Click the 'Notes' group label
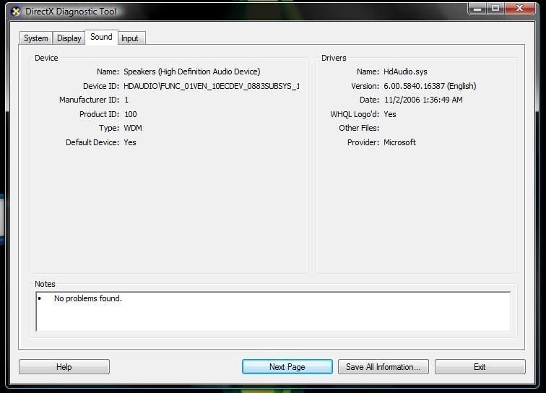 tap(45, 284)
